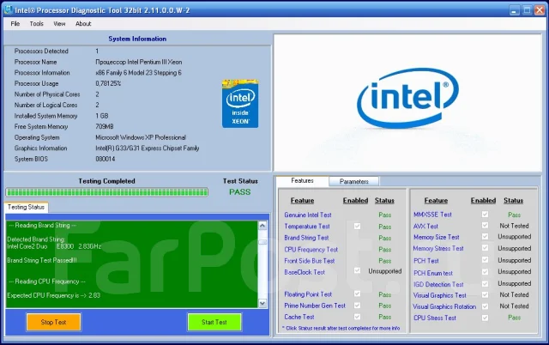Click the System Information heading

click(137, 39)
